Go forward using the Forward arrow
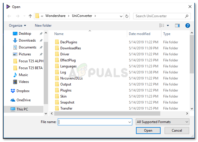Viewport: 198px width, 142px height. 17,16
